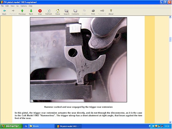Click the greyed Forward arrow button
The image size is (172, 129).
tap(13, 12)
